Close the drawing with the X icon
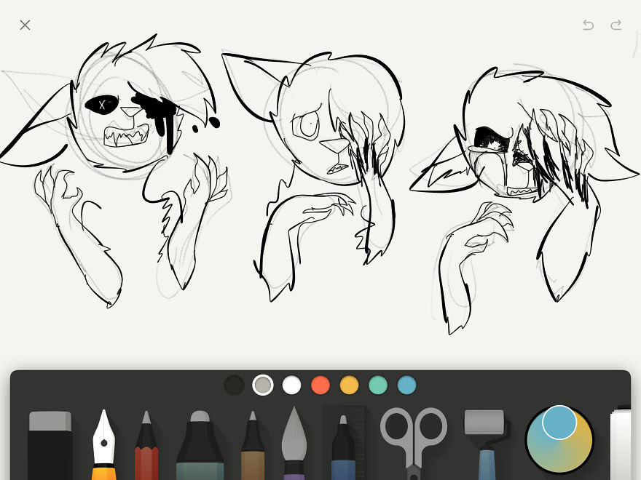The image size is (641, 480). pyautogui.click(x=25, y=25)
